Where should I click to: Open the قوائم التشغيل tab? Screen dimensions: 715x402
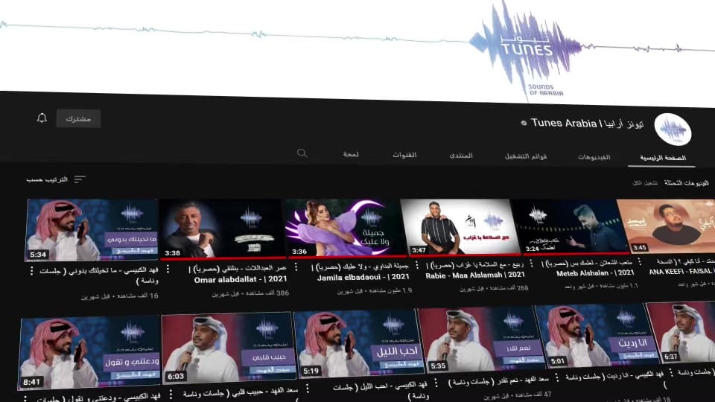[526, 156]
